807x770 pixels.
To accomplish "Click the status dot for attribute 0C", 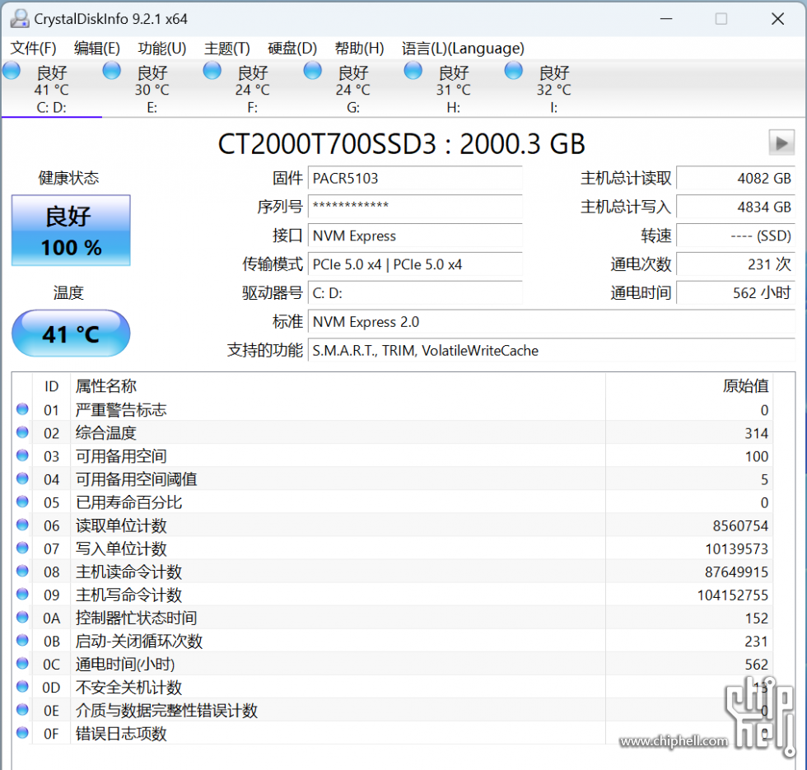I will (x=22, y=664).
